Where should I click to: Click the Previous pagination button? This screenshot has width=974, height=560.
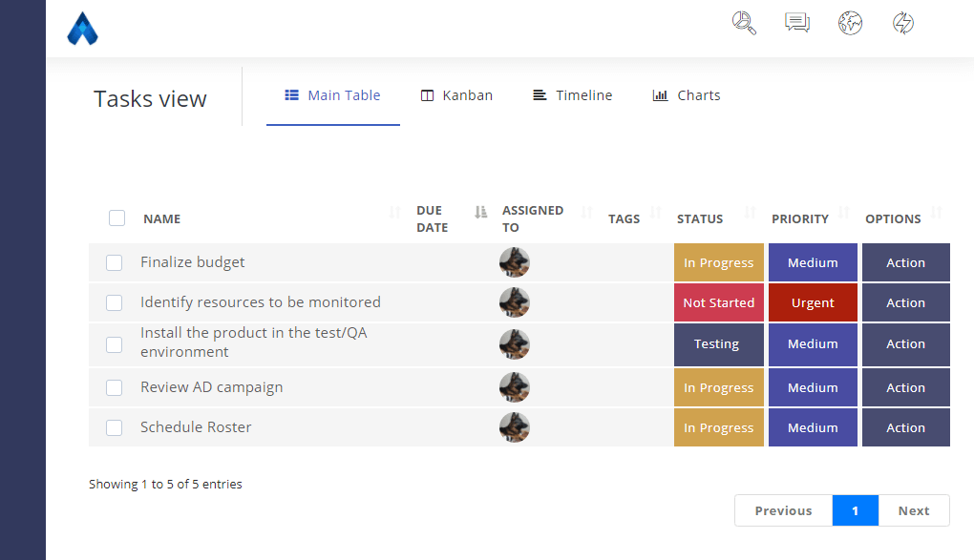(x=783, y=510)
